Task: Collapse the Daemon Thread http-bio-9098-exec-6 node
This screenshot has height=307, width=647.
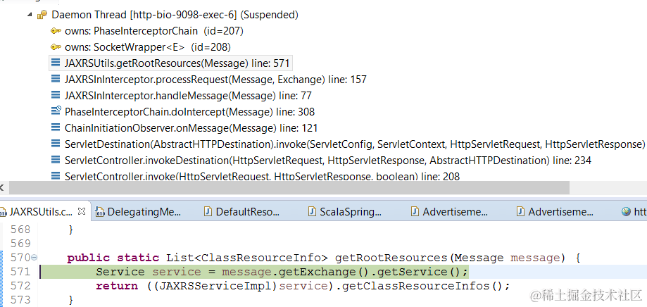Action: click(x=30, y=15)
